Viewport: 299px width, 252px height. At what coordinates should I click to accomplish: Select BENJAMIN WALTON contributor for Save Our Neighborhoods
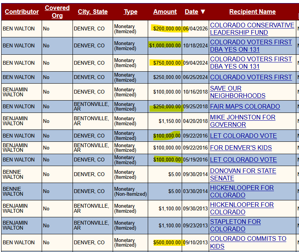[x=22, y=92]
